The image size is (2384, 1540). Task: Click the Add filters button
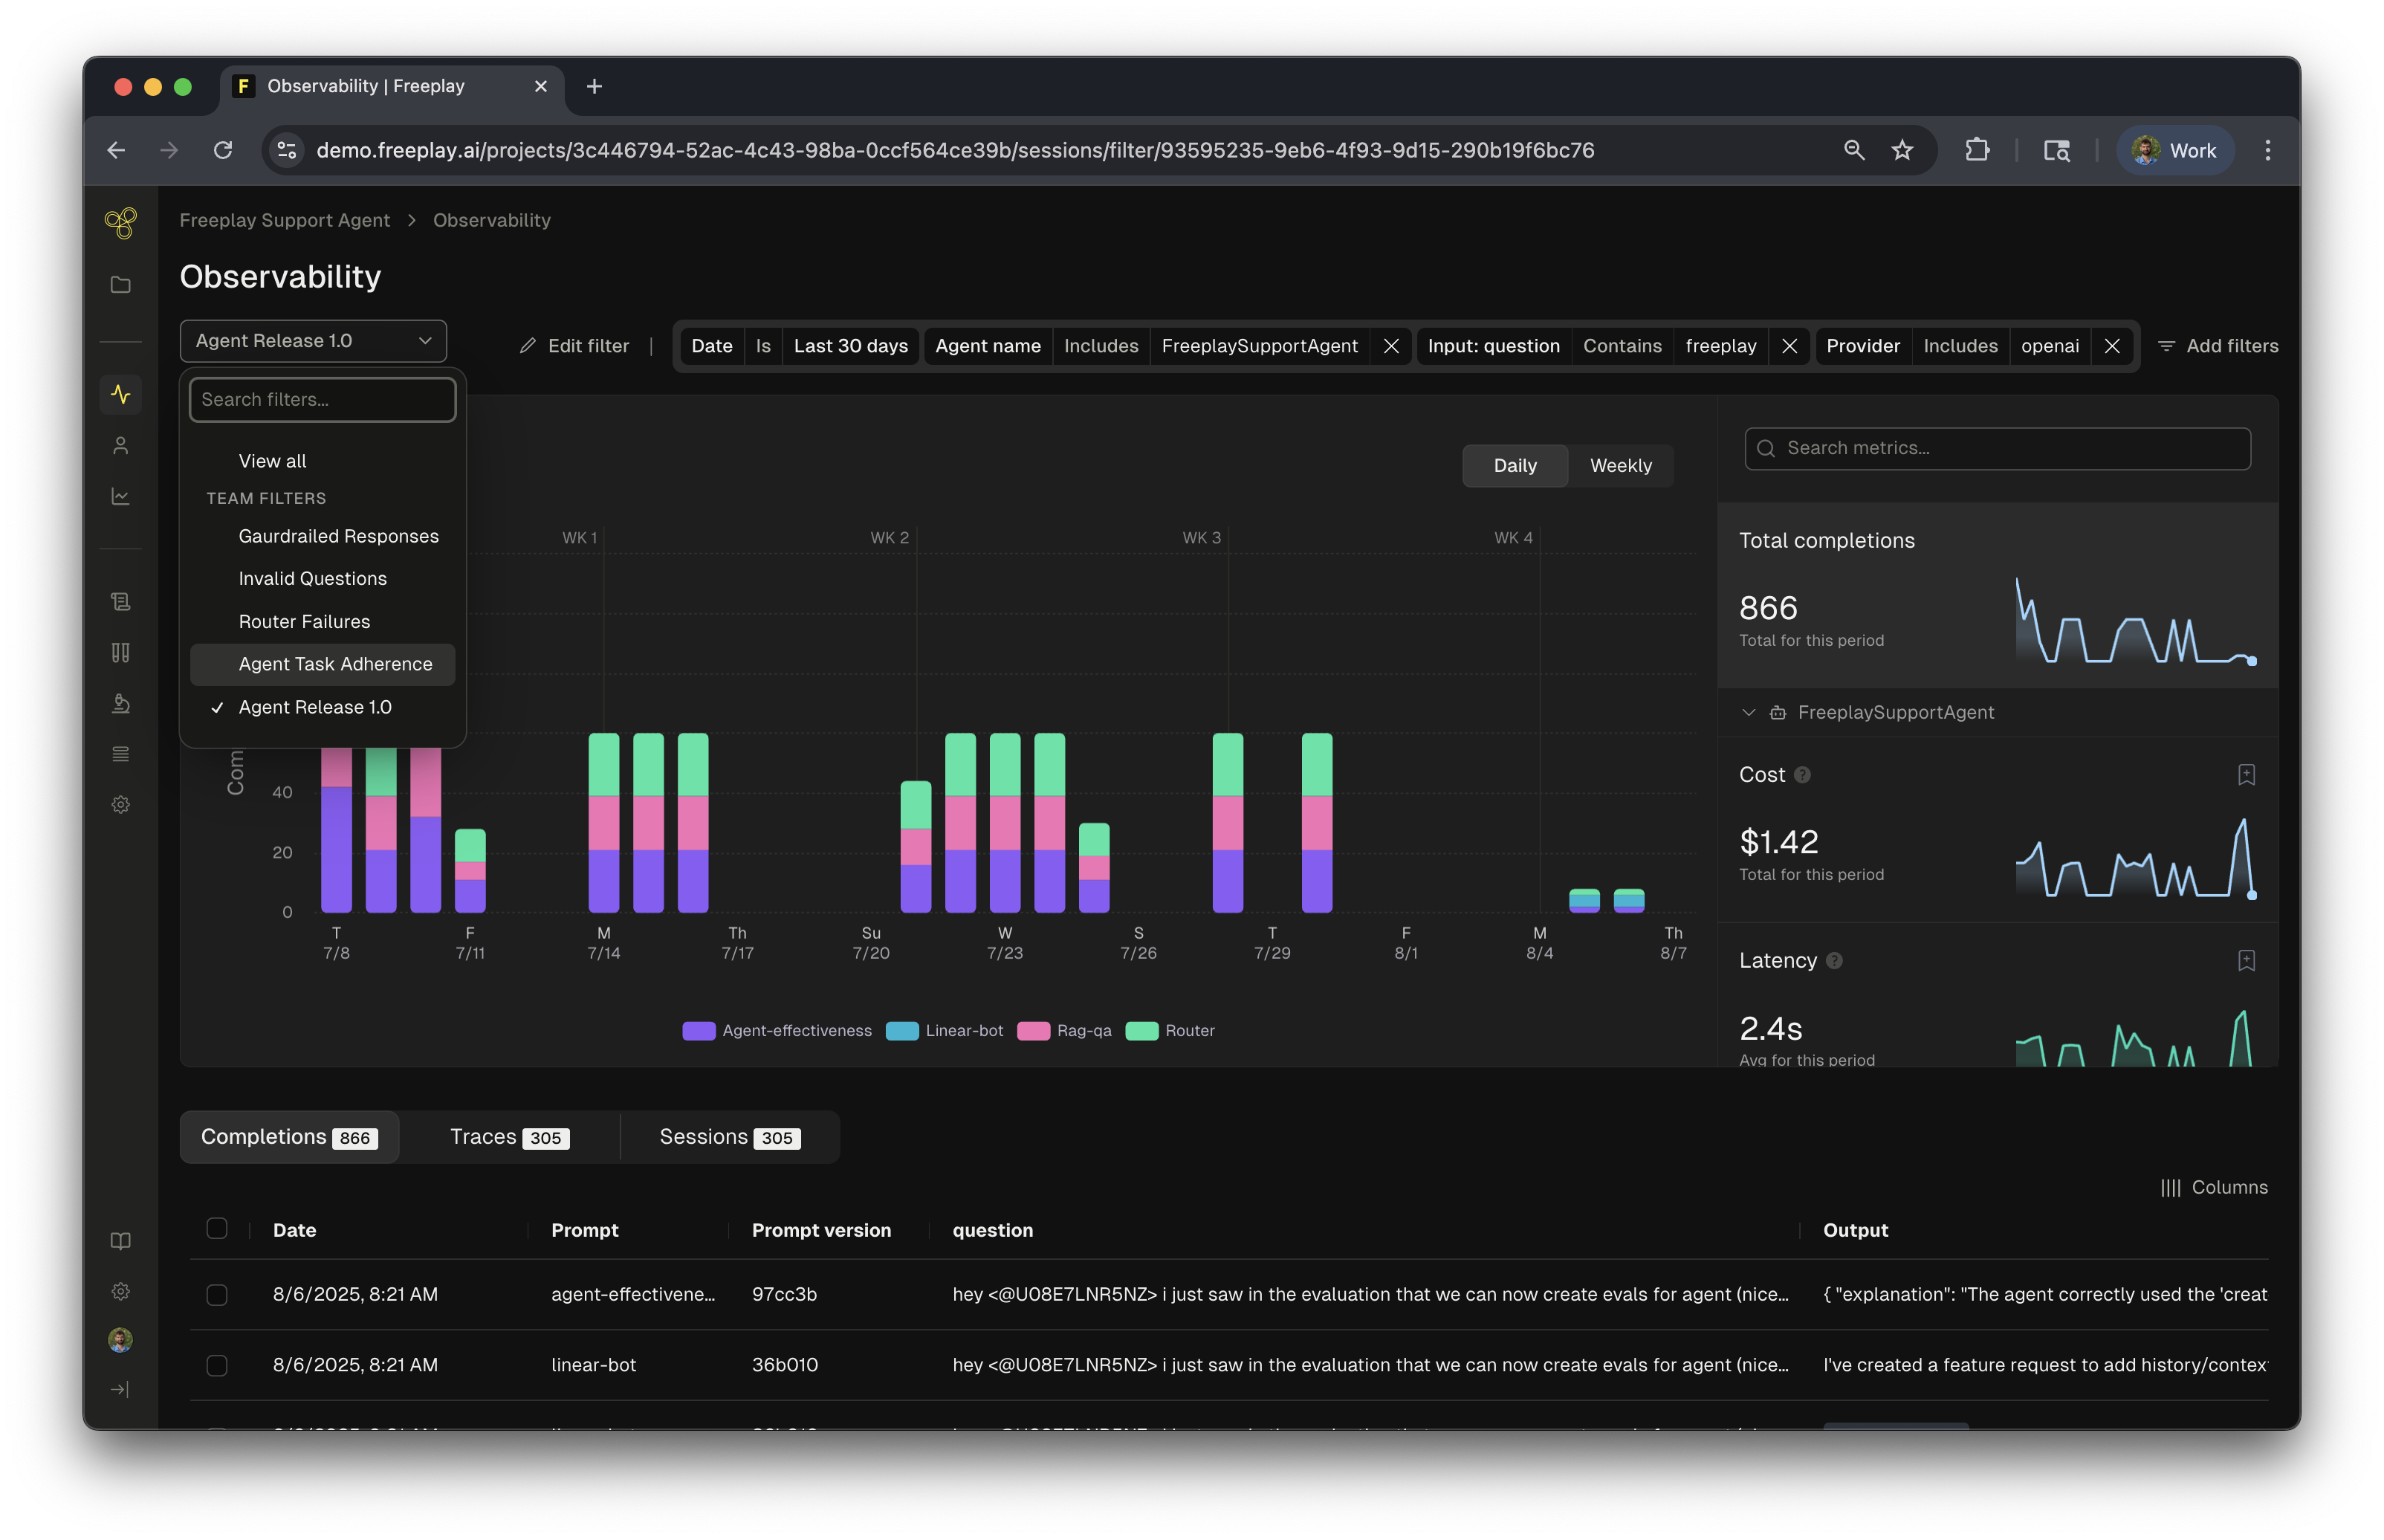pyautogui.click(x=2218, y=346)
